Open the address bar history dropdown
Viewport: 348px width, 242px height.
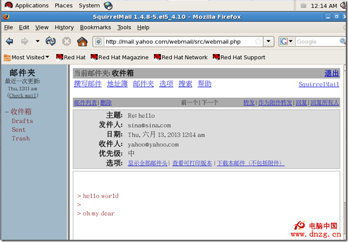(x=269, y=41)
